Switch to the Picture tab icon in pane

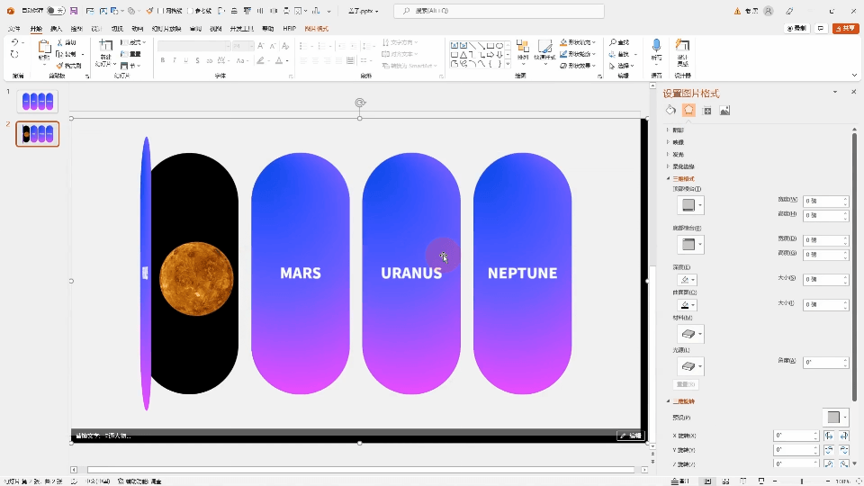point(725,111)
